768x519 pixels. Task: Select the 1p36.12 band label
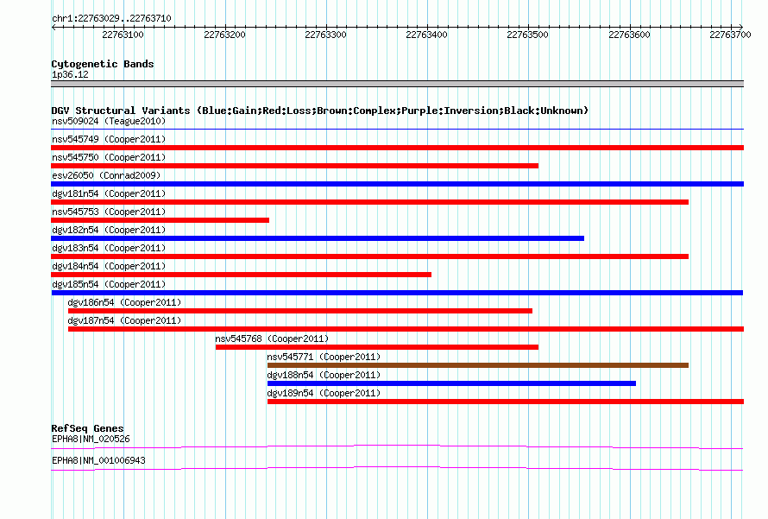coord(70,74)
